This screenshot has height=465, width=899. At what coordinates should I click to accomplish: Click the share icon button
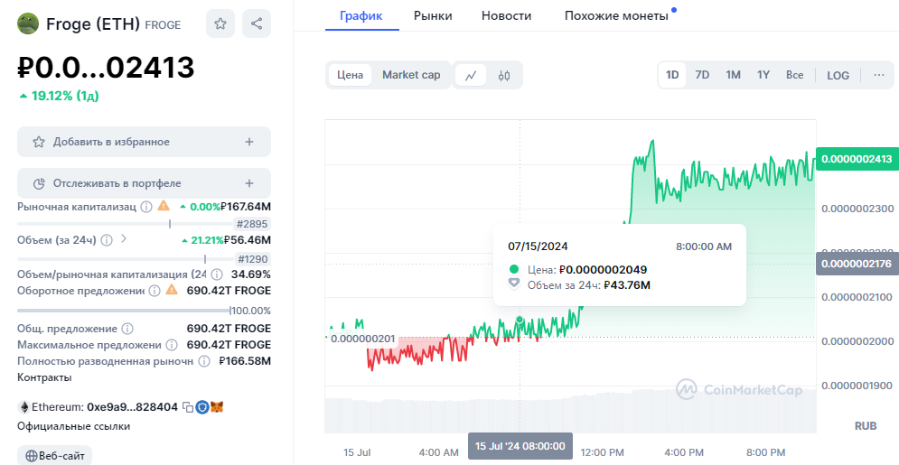point(257,23)
